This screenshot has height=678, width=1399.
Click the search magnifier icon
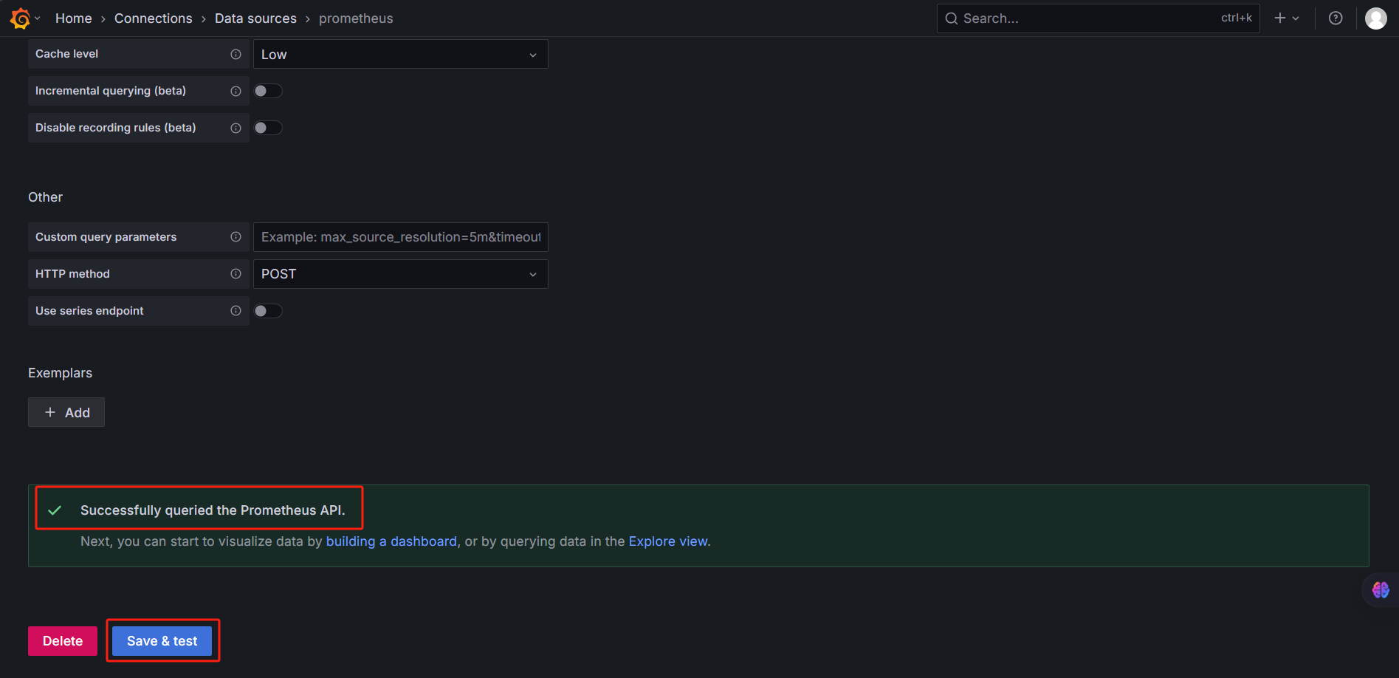coord(952,18)
